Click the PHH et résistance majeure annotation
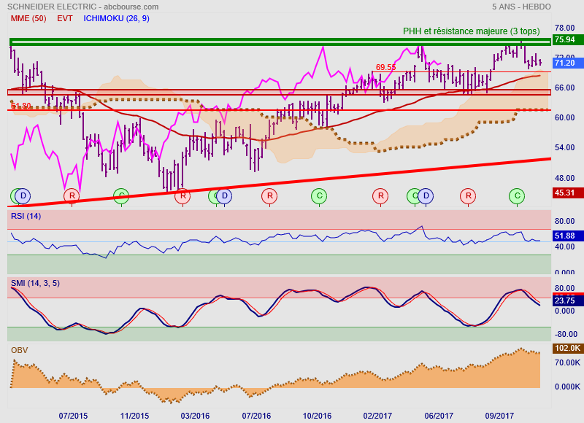 click(x=471, y=31)
